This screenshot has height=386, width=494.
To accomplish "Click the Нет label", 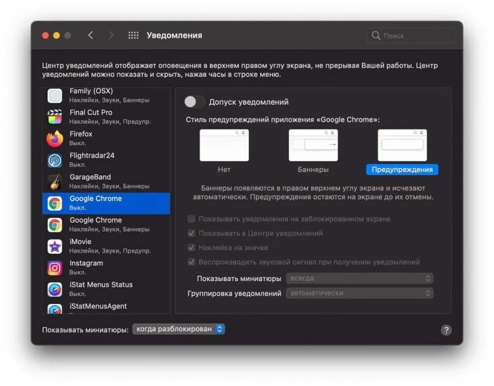I will [224, 170].
